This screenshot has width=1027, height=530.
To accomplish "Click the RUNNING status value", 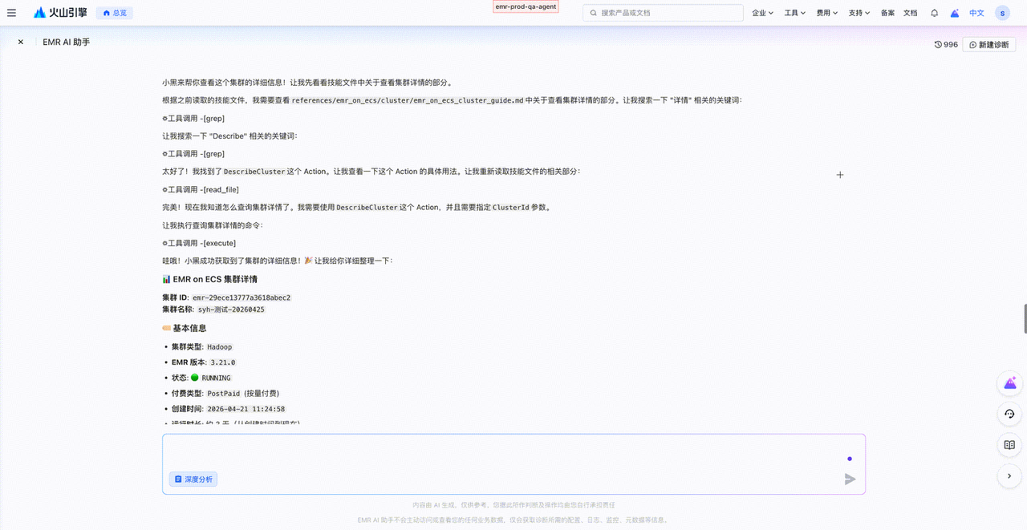I will 216,378.
